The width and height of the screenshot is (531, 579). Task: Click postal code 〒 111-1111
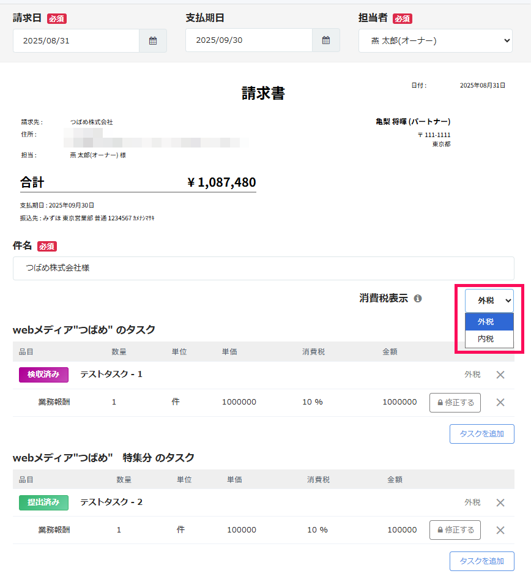coord(434,135)
